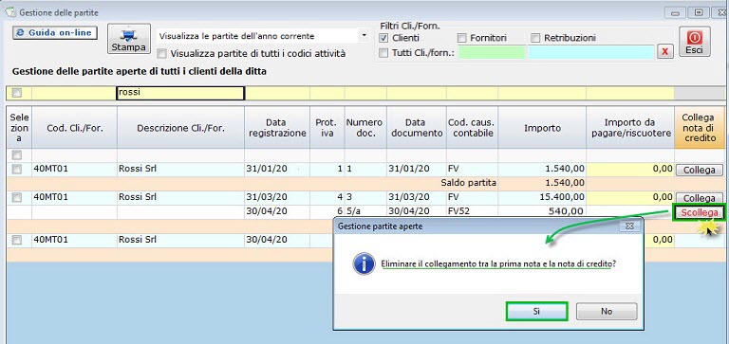Click the Data documento column header
The image size is (729, 344).
417,128
